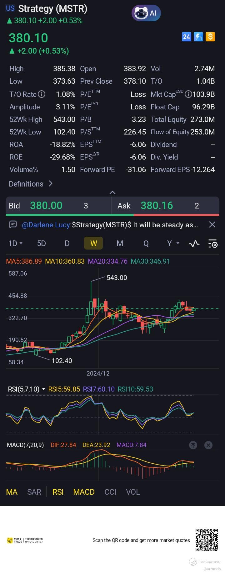Open Definitions link
Image resolution: width=225 pixels, height=574 pixels.
click(31, 184)
